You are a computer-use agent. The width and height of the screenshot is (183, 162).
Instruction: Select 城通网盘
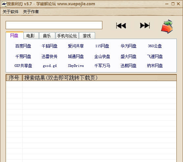(x=76, y=56)
